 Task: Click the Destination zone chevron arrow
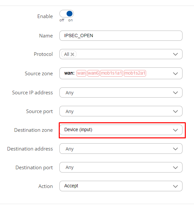[175, 130]
